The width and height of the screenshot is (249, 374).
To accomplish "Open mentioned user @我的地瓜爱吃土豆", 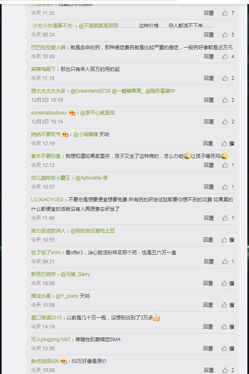I will pos(93,231).
